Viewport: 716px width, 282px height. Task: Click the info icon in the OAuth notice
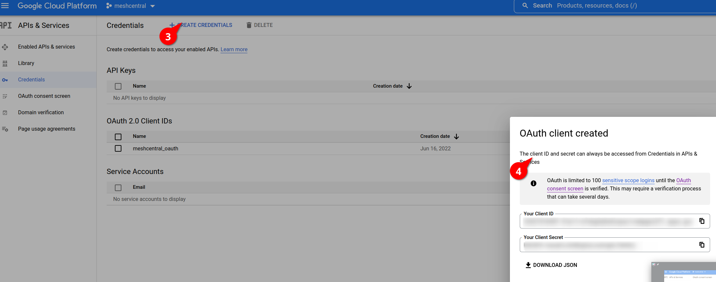point(534,183)
